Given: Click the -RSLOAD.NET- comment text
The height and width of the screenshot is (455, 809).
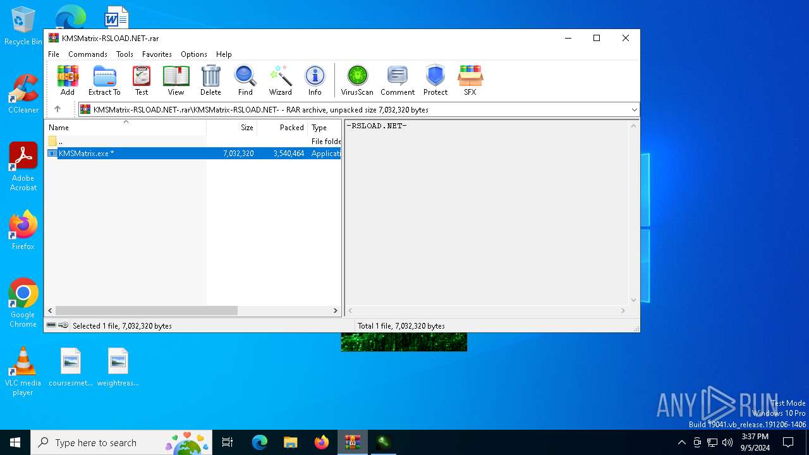Looking at the screenshot, I should pyautogui.click(x=377, y=126).
